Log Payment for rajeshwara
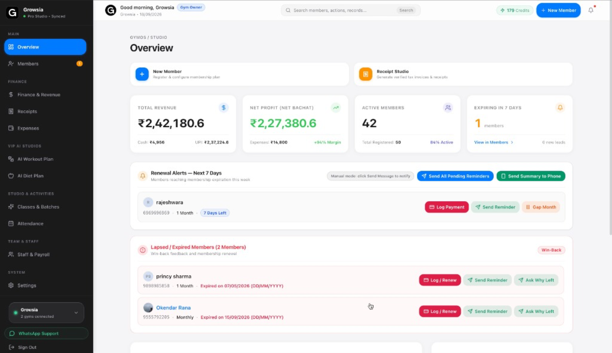 coord(447,207)
